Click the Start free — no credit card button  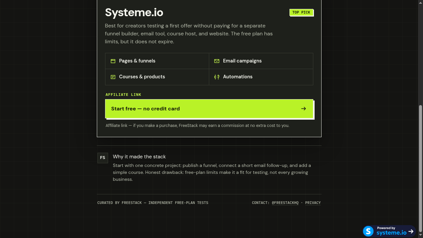coord(209,109)
